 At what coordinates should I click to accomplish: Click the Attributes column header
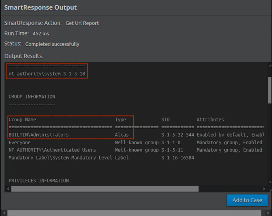(210, 120)
